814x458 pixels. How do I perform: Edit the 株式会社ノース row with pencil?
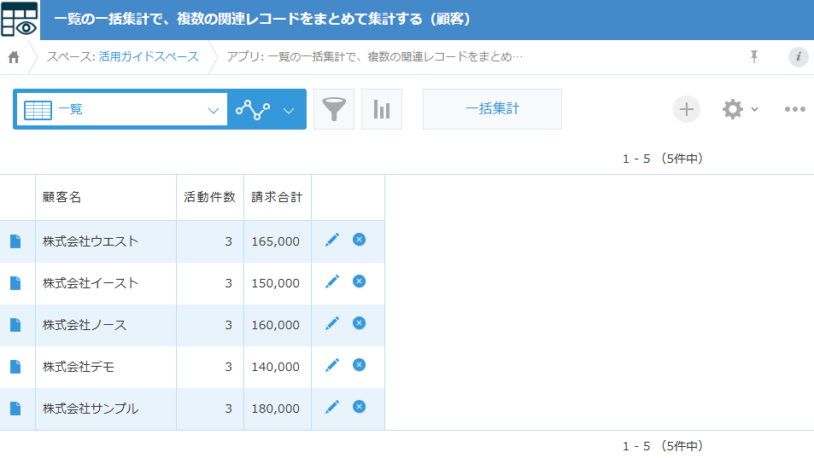click(332, 323)
